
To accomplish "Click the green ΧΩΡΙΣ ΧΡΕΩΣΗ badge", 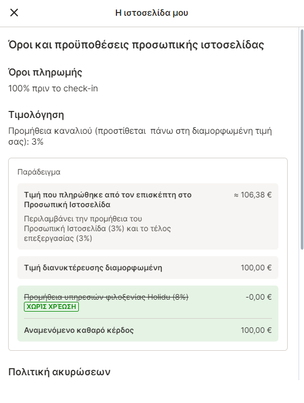I will coord(52,307).
